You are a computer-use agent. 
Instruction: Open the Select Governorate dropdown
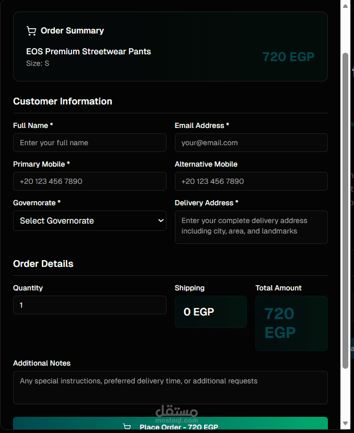click(x=84, y=220)
